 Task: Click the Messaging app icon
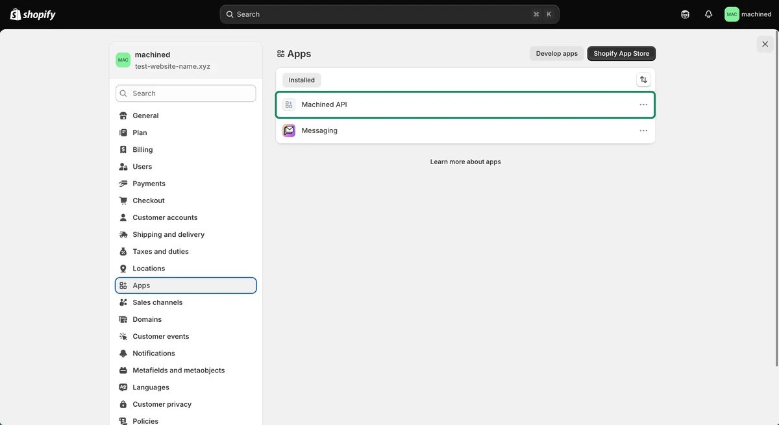click(x=289, y=130)
